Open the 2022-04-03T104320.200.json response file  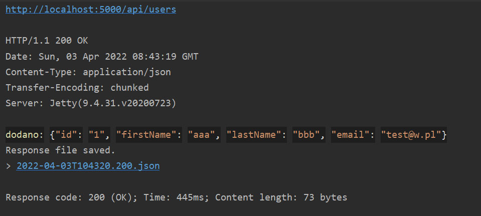pos(88,165)
